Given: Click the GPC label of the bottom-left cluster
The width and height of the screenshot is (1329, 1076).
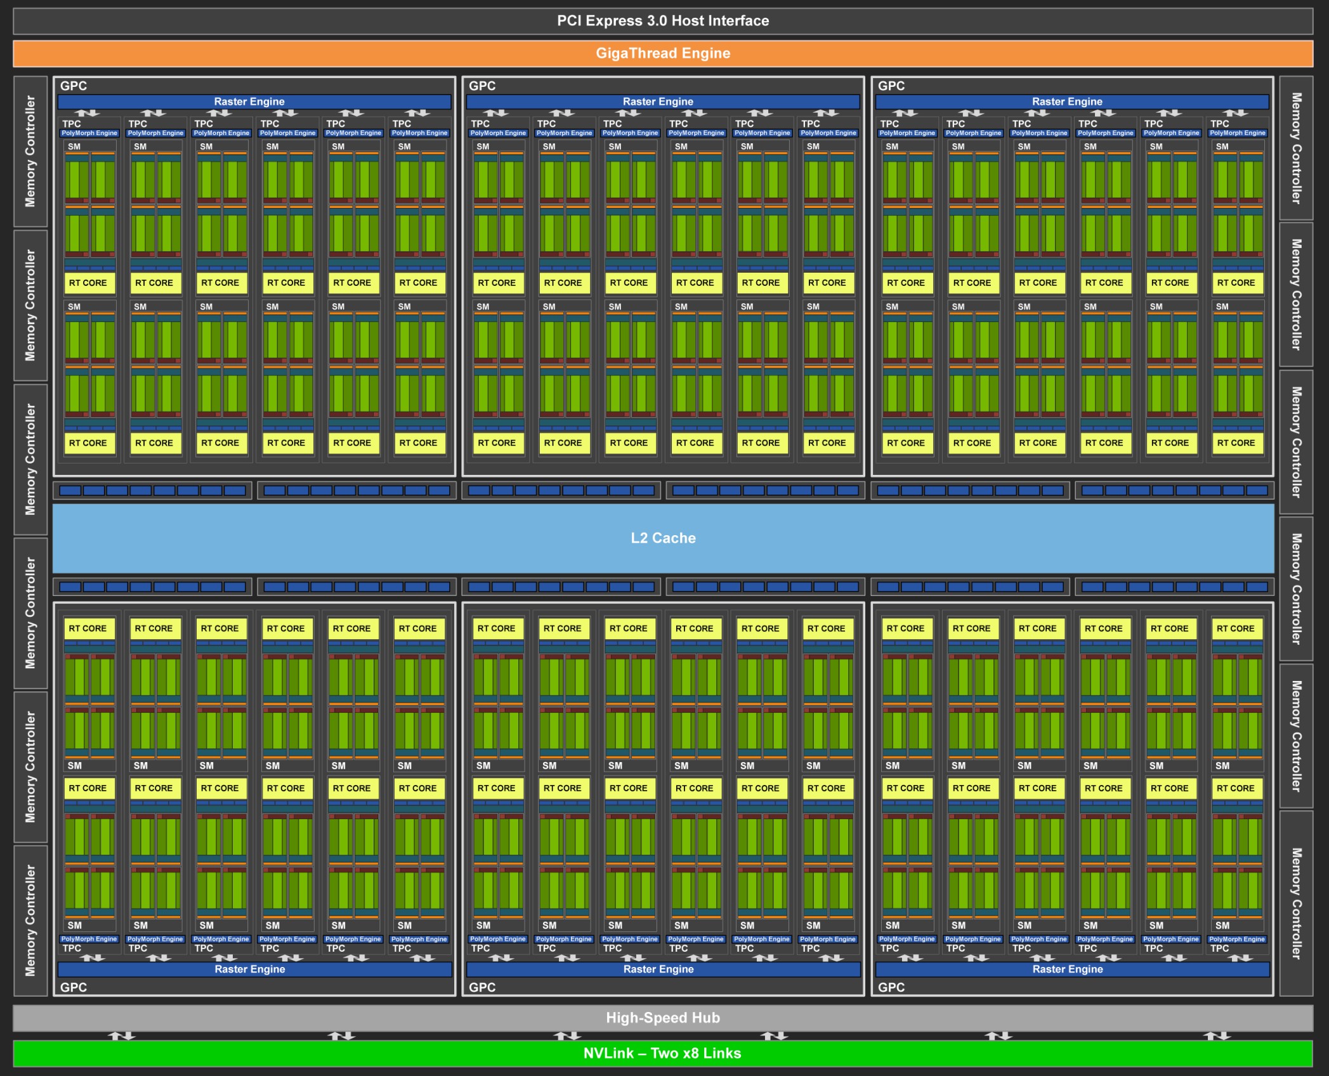Looking at the screenshot, I should (x=74, y=987).
